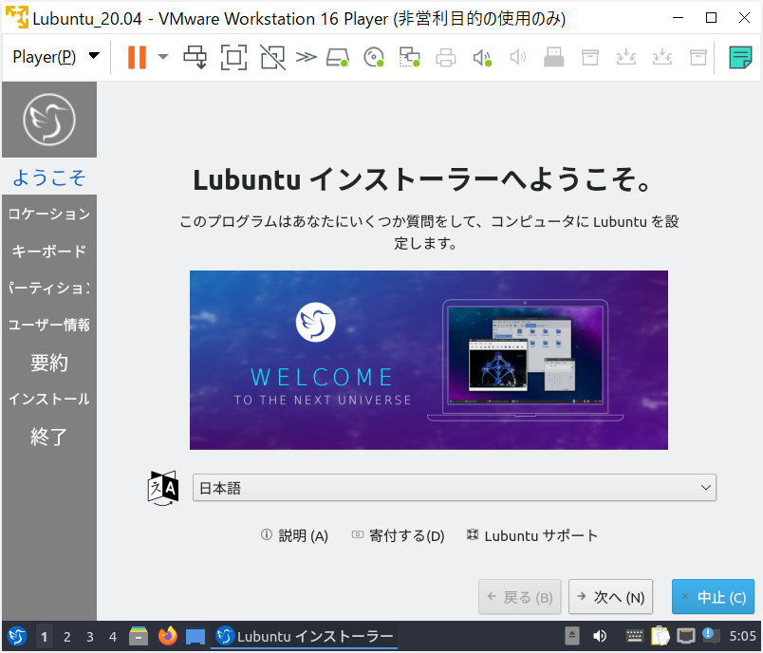This screenshot has width=763, height=653.
Task: Select インストール step in sidebar
Action: tap(49, 399)
